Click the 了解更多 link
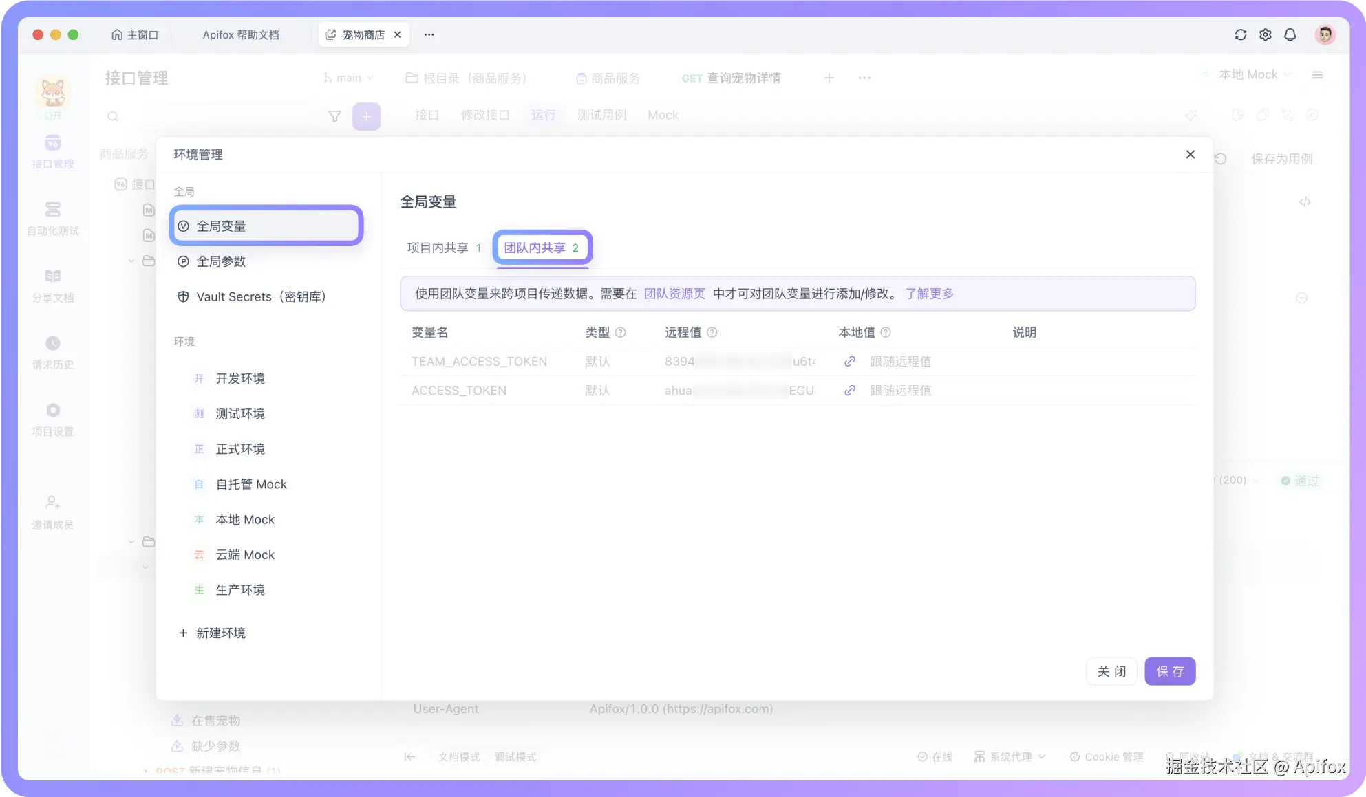The height and width of the screenshot is (797, 1366). 929,294
